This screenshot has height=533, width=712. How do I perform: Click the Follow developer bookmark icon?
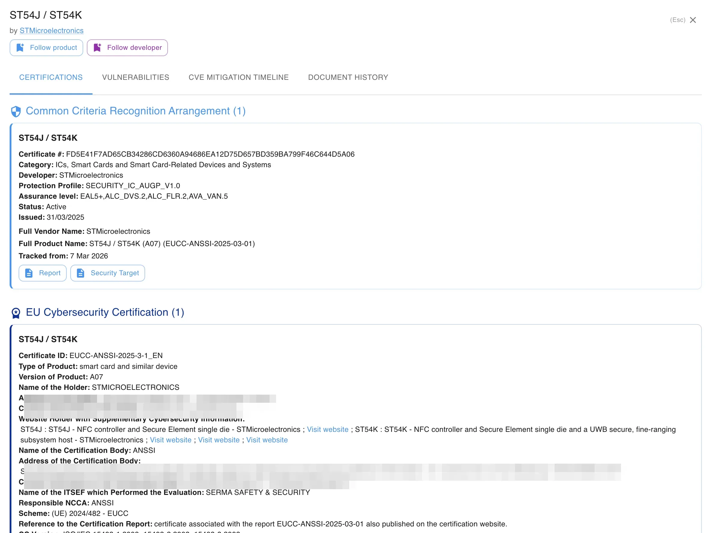tap(97, 48)
